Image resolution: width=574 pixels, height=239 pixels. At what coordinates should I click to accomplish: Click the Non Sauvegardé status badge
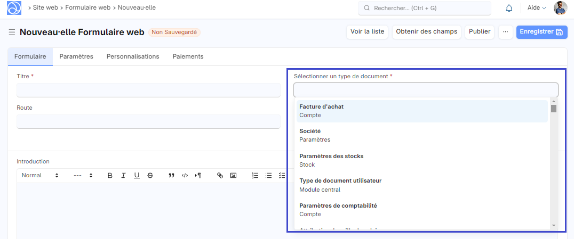click(174, 32)
